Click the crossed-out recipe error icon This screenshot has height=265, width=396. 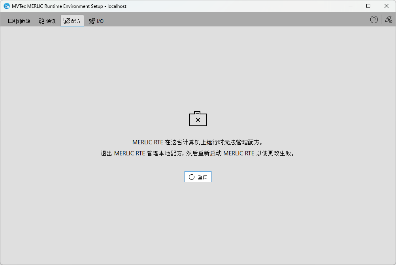(x=198, y=119)
